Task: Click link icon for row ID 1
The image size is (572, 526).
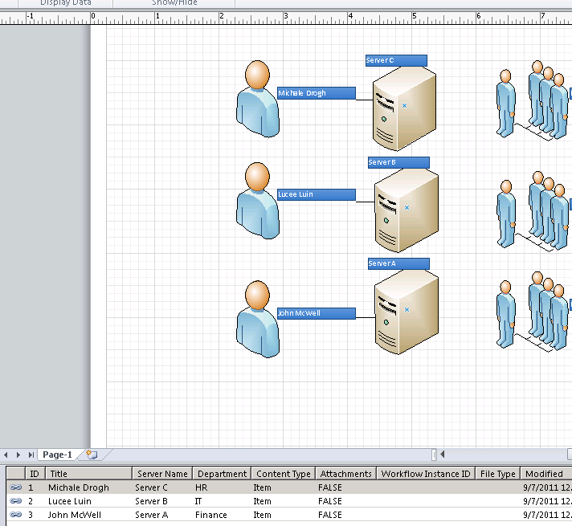Action: coord(16,487)
